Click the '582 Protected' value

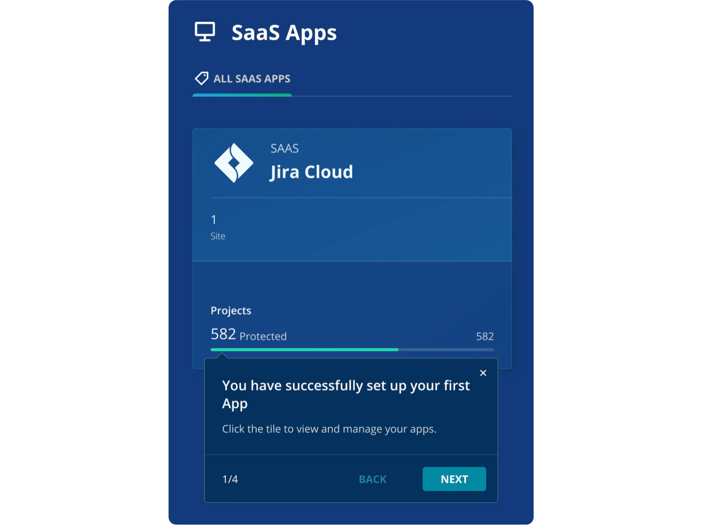point(249,335)
